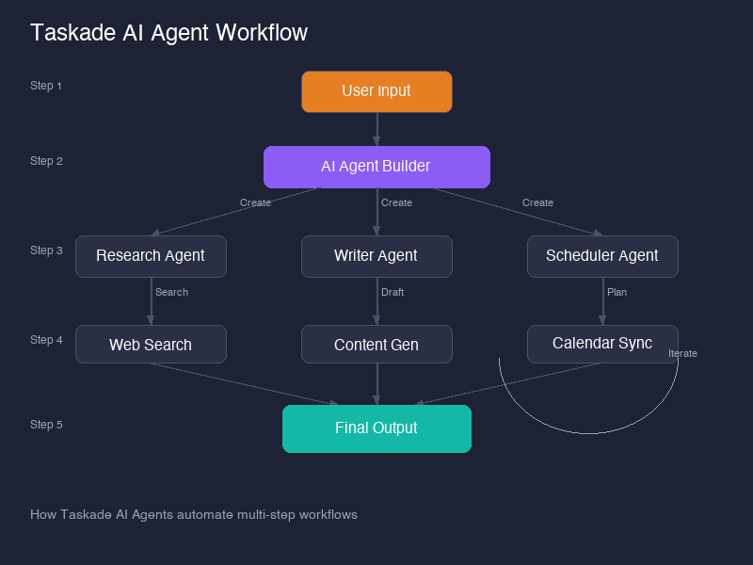Click the Step 5 label
The height and width of the screenshot is (565, 753).
[46, 424]
